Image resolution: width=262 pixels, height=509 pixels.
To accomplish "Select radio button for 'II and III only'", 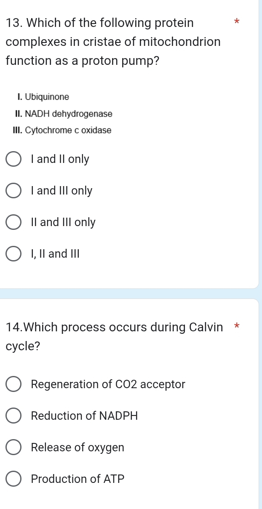I will pyautogui.click(x=13, y=222).
